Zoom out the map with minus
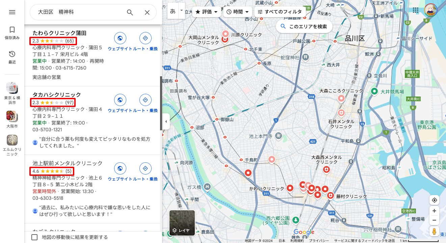Screen dimensions: 446x243 [434, 220]
